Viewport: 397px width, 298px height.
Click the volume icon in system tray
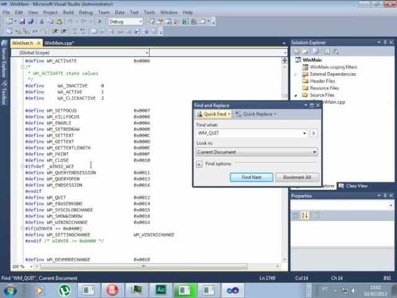coord(354,291)
